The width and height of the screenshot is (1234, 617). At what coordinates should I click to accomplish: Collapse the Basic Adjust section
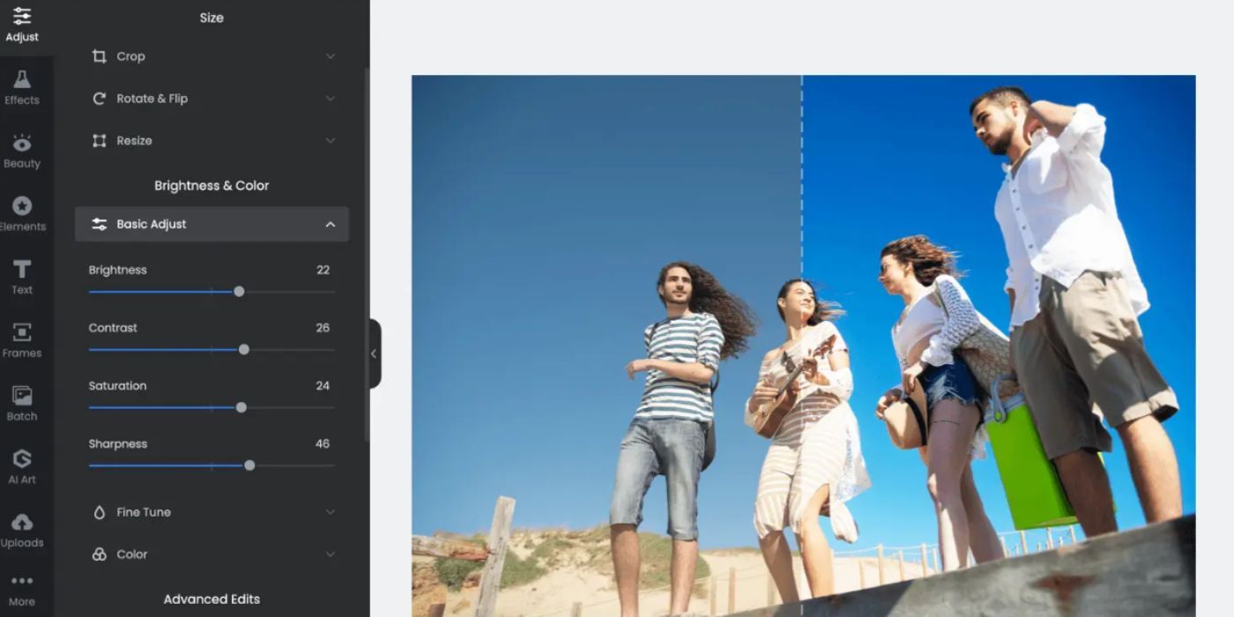(x=331, y=224)
